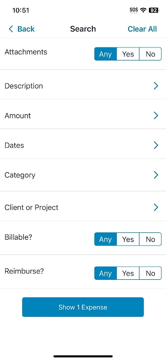Tap the Wi-Fi status icon
166x361 pixels.
[144, 10]
